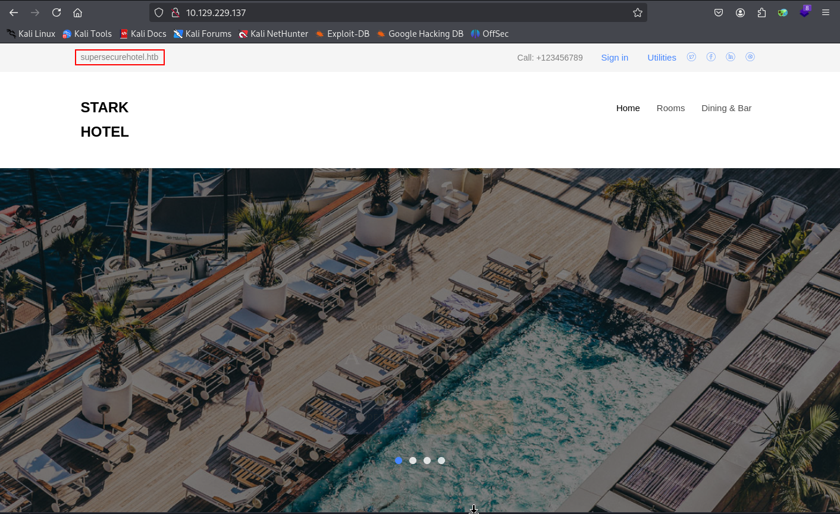Click the FoxyProxy globe extension icon
This screenshot has width=840, height=514.
tap(783, 12)
